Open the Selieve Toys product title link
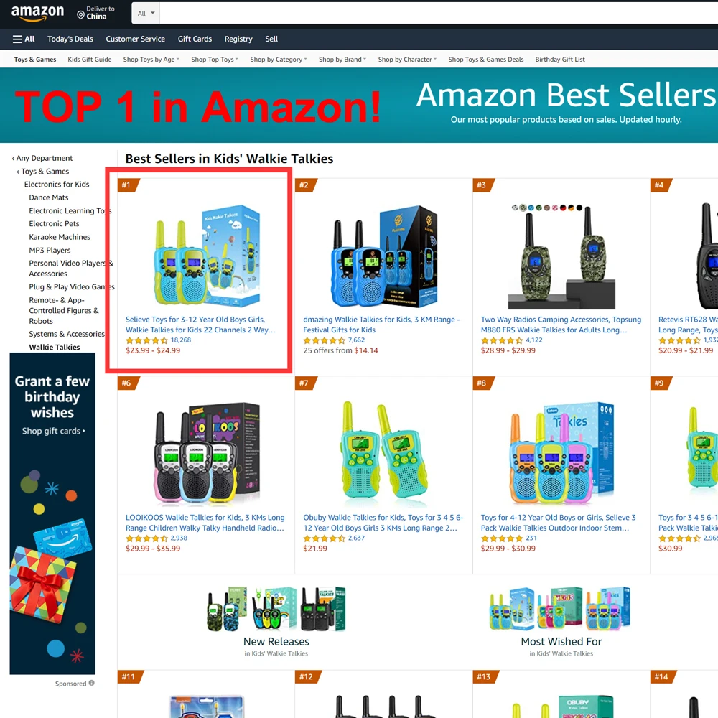This screenshot has width=718, height=718. point(200,325)
